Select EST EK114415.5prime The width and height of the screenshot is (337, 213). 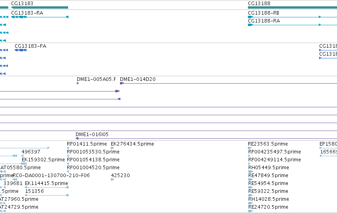tap(46, 183)
